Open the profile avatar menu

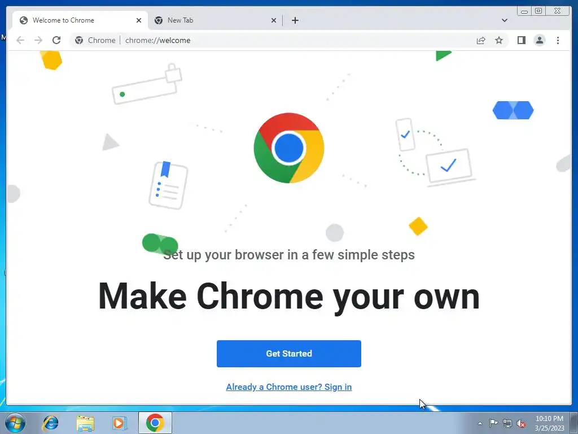(539, 40)
